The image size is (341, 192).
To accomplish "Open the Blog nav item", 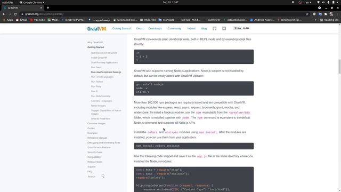I will 204,28.
